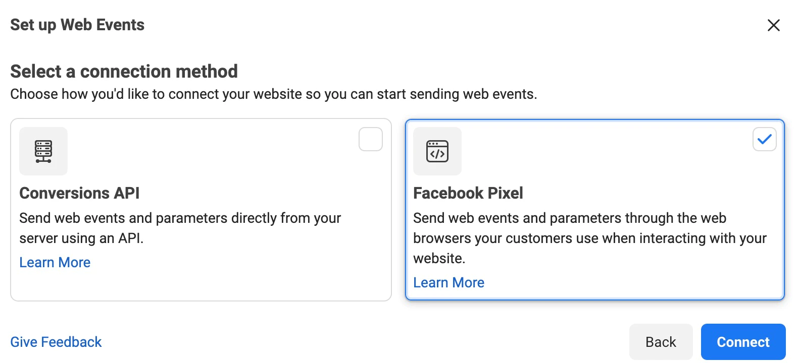Click the Set up Web Events title
Viewport: 798px width, 363px height.
[x=77, y=24]
